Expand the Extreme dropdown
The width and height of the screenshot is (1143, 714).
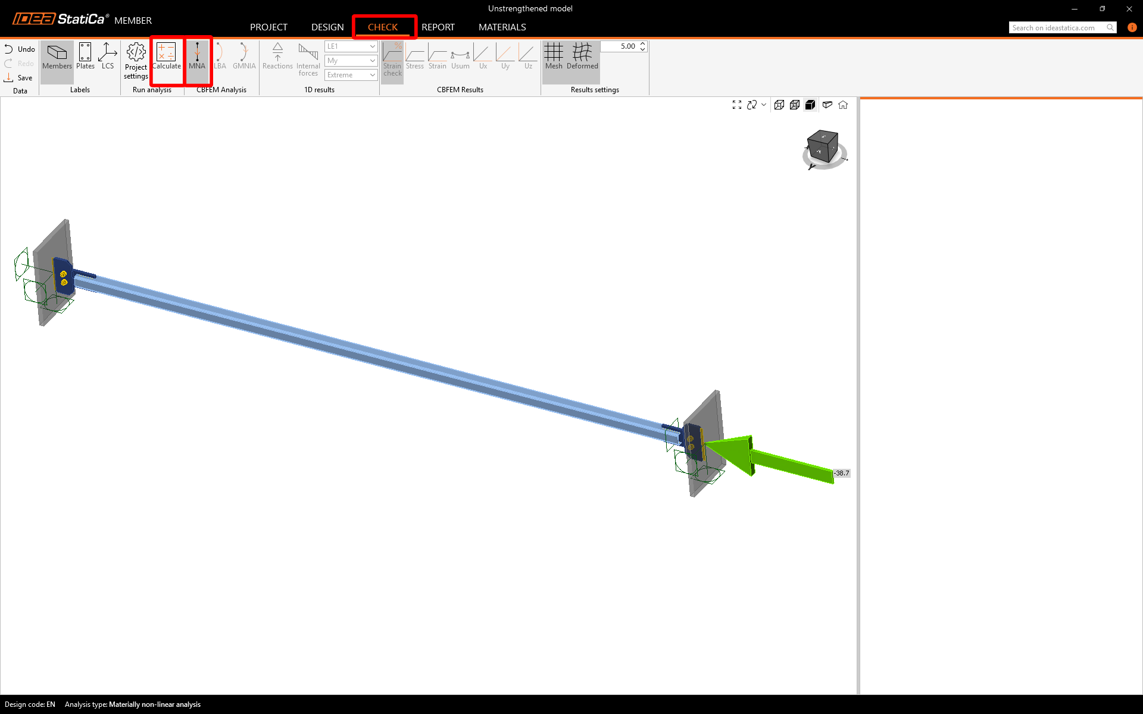point(351,75)
